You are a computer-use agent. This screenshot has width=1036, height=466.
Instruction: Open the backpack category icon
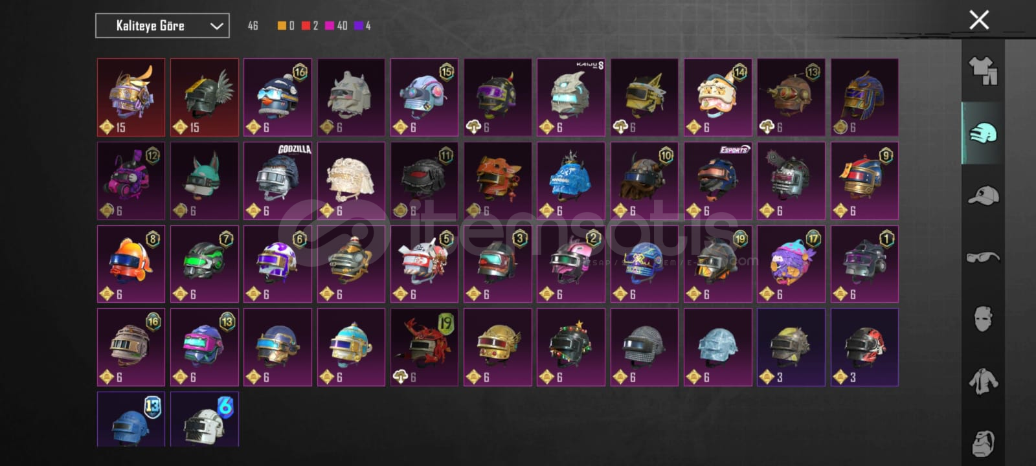[983, 443]
